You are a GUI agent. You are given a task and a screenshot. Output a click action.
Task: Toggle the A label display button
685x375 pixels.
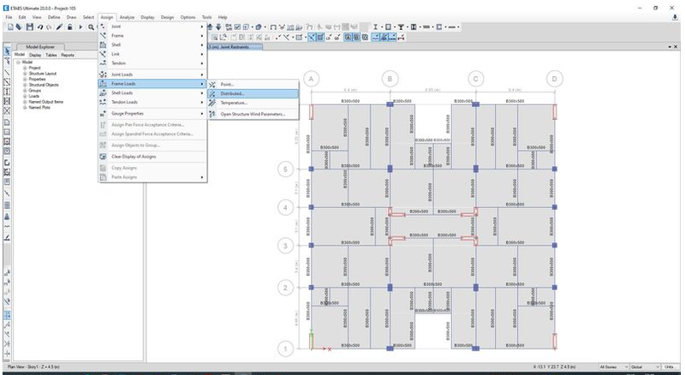(348, 38)
